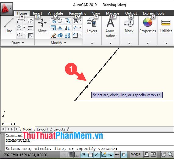This screenshot has width=174, height=159.
Task: Switch to the Output ribbon tab
Action: [x=131, y=13]
